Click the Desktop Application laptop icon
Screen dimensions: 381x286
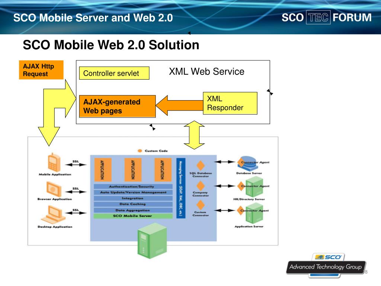pyautogui.click(x=53, y=214)
